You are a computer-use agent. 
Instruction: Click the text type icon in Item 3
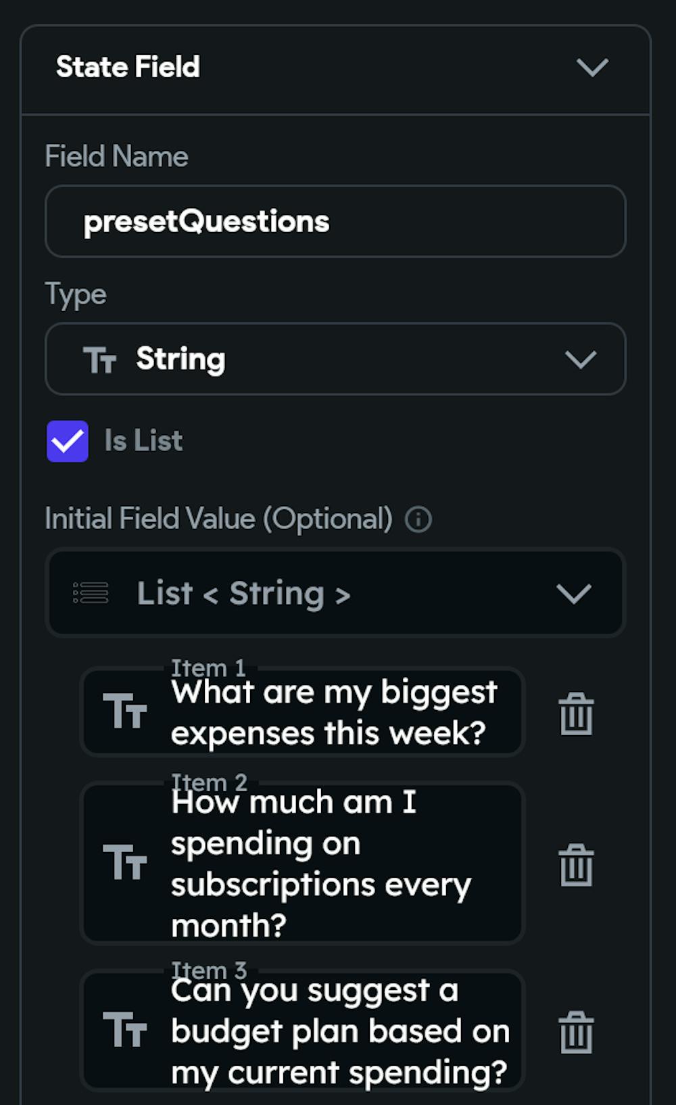point(125,1030)
